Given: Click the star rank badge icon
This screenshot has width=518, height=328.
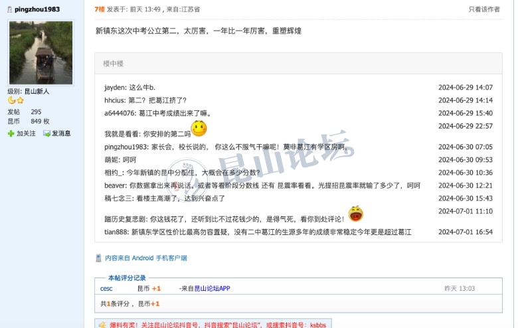Looking at the screenshot, I should [20, 100].
